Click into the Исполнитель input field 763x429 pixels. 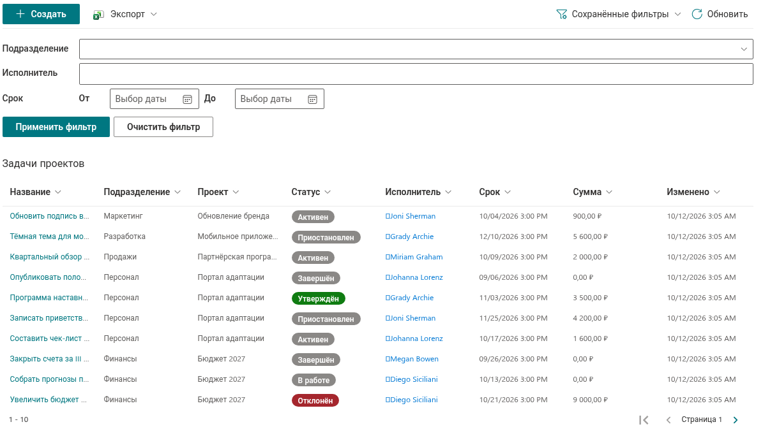pyautogui.click(x=416, y=73)
